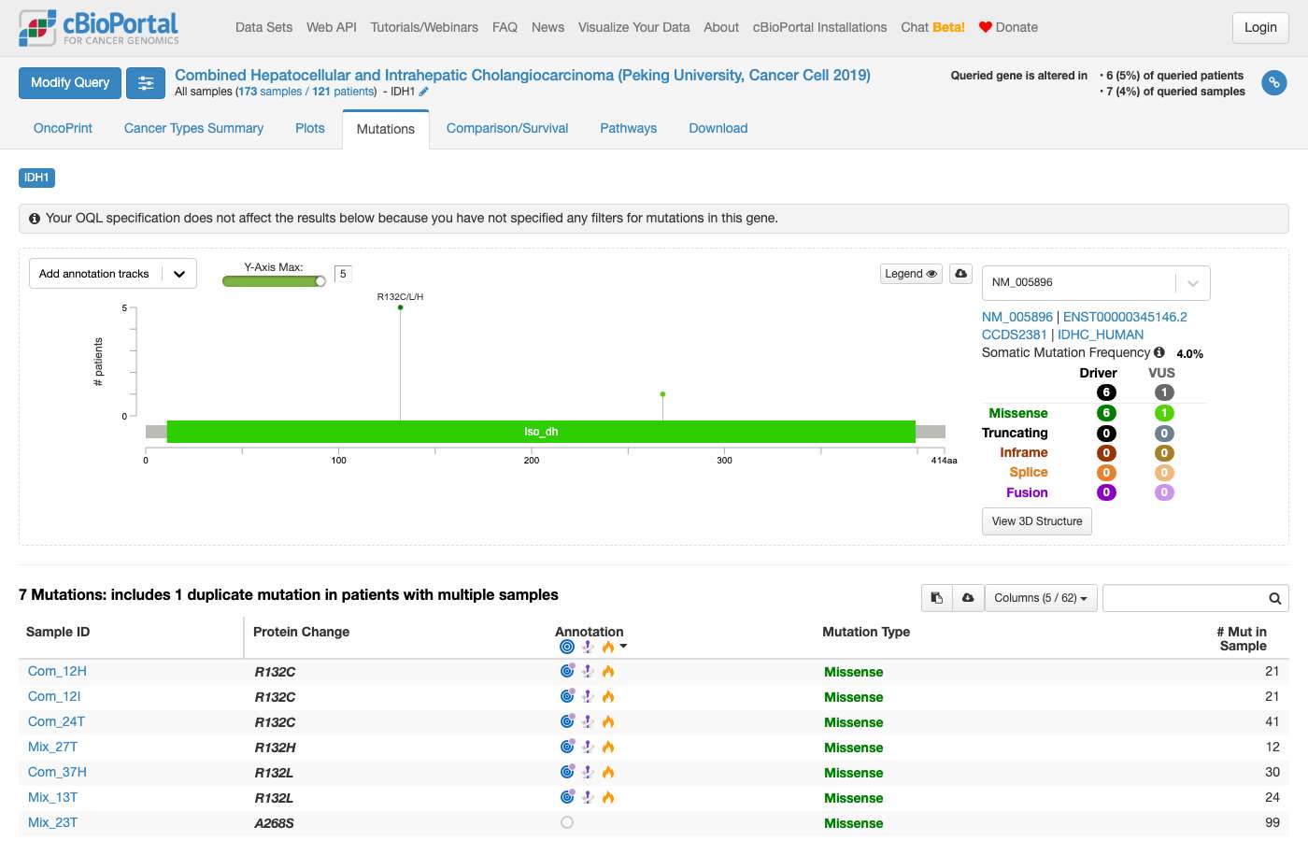Click the search magnifier in table filter

1274,598
